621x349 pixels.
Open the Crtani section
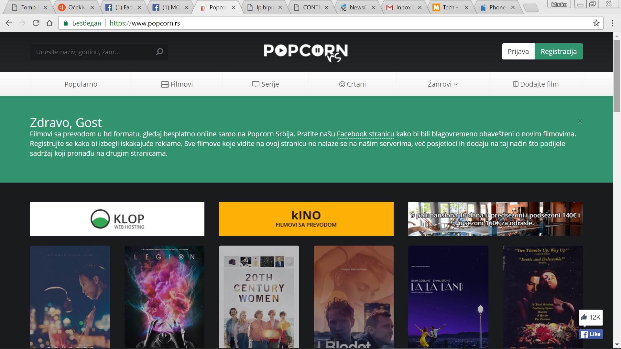pos(352,84)
